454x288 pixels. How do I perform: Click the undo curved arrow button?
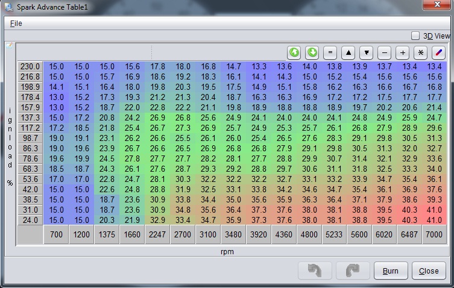315,271
